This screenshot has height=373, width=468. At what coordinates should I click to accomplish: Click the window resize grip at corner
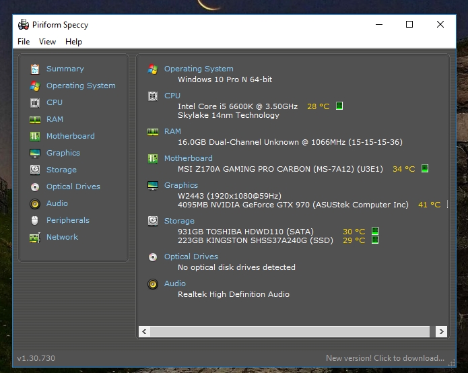452,363
